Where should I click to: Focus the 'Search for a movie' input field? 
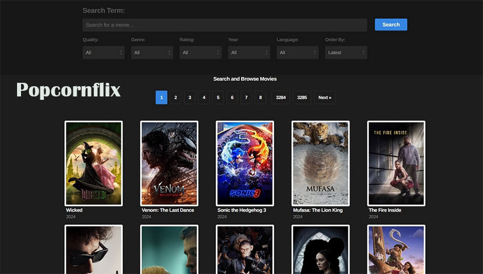[224, 25]
